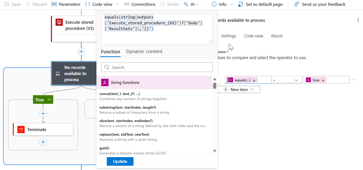Click the red Terminate action icon
The image size is (363, 170).
click(x=21, y=130)
